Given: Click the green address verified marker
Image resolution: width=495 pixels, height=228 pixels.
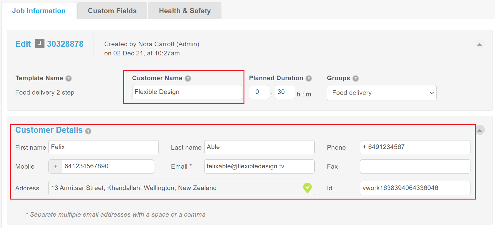Looking at the screenshot, I should click(307, 188).
